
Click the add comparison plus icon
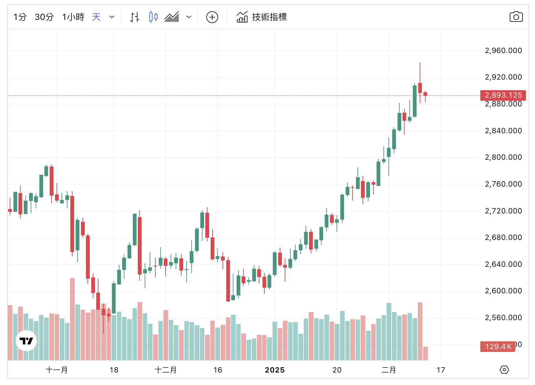coord(212,17)
